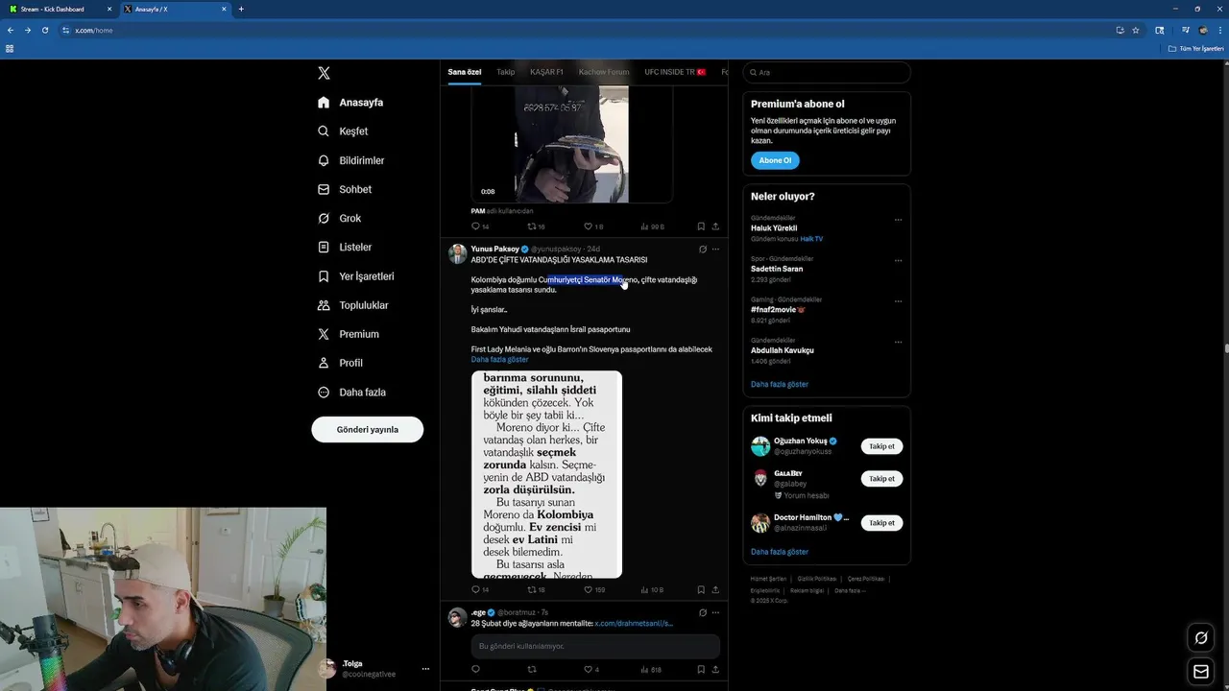
Task: Open Grok from the sidebar
Action: (x=339, y=218)
